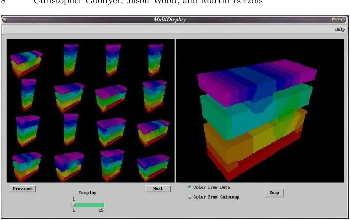Pick the thumbnail in row two, column three

(x=111, y=98)
